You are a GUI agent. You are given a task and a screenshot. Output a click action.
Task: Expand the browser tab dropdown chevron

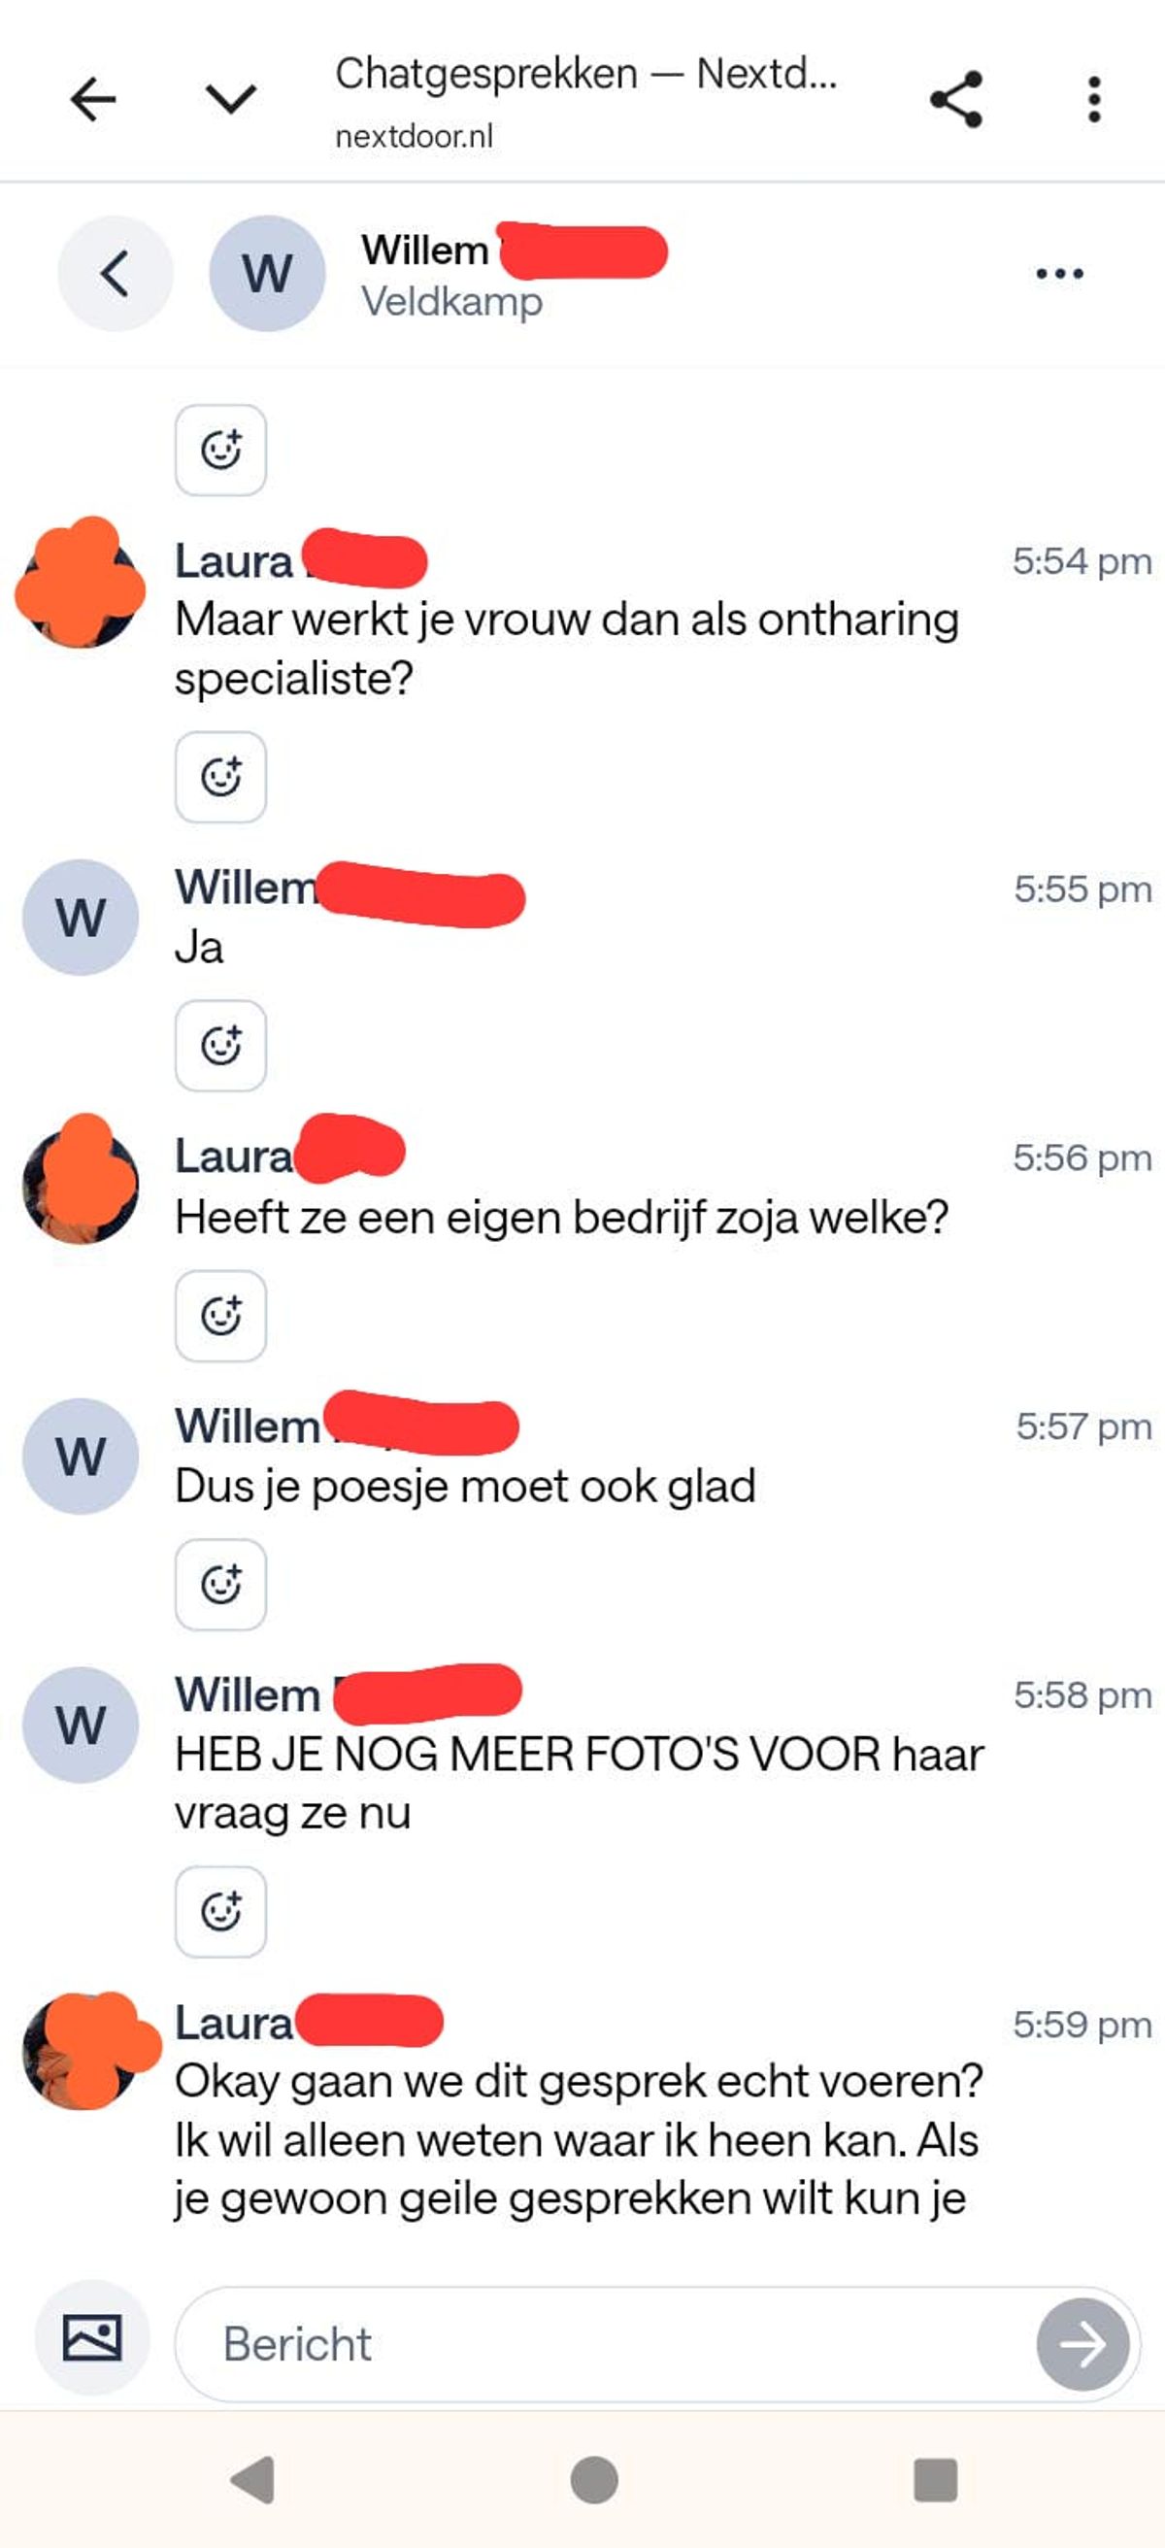230,99
